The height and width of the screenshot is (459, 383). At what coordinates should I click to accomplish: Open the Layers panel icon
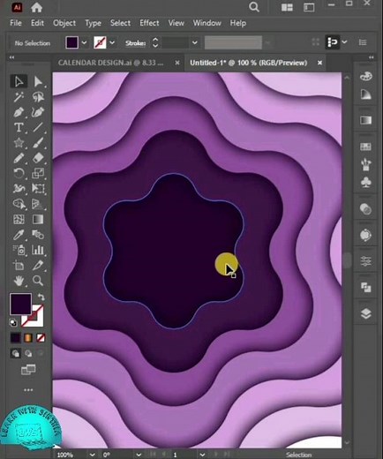click(x=365, y=313)
